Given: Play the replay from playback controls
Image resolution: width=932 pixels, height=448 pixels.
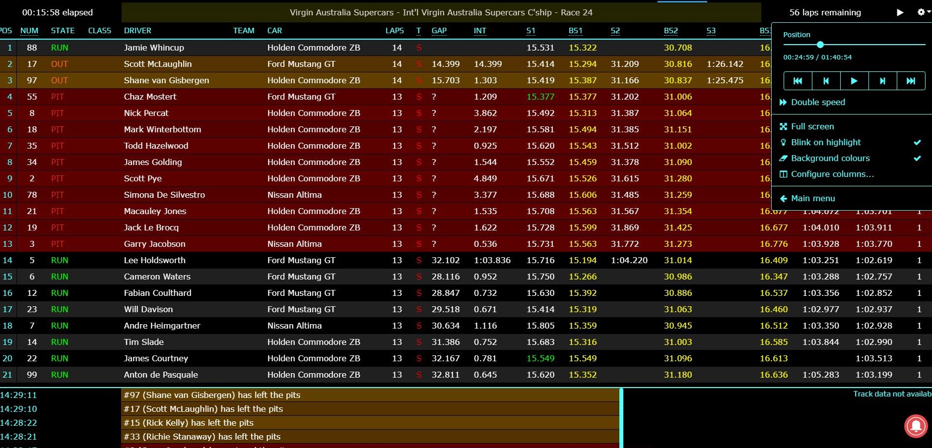Looking at the screenshot, I should [855, 81].
